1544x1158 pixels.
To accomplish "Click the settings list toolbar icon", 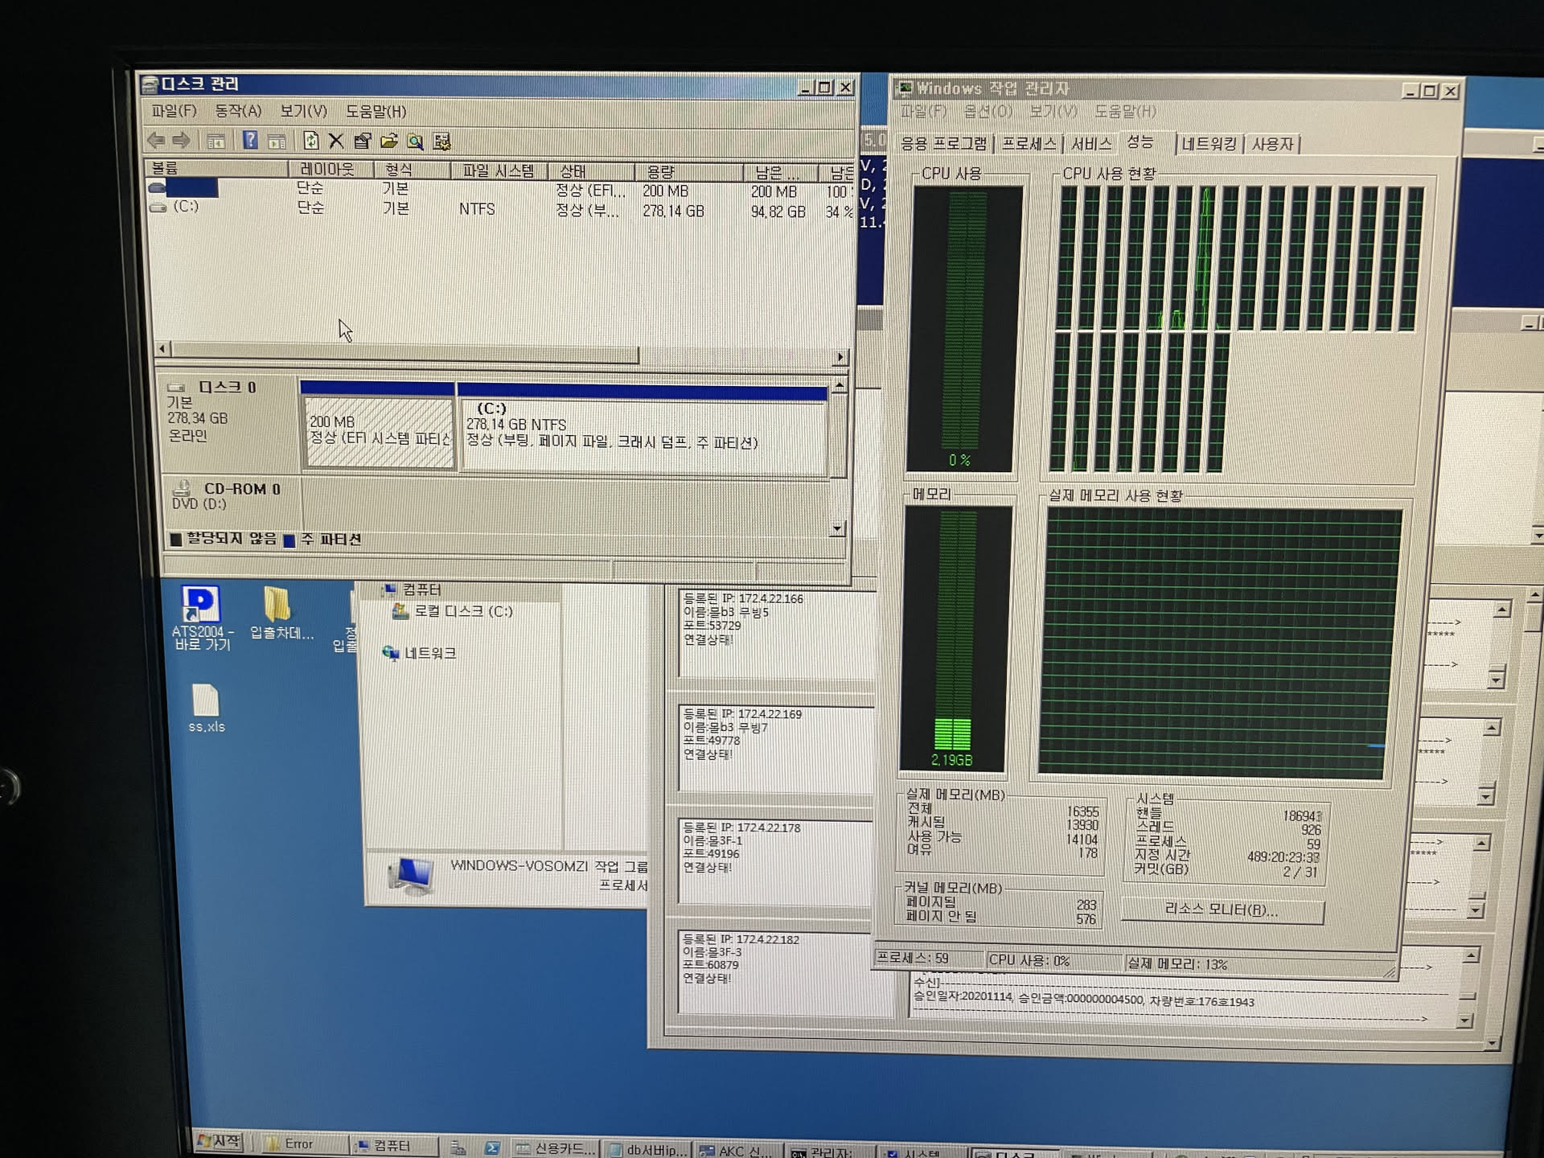I will pos(441,142).
